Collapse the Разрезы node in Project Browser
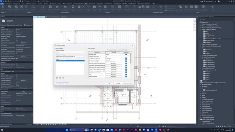235x132 pixels. click(201, 70)
